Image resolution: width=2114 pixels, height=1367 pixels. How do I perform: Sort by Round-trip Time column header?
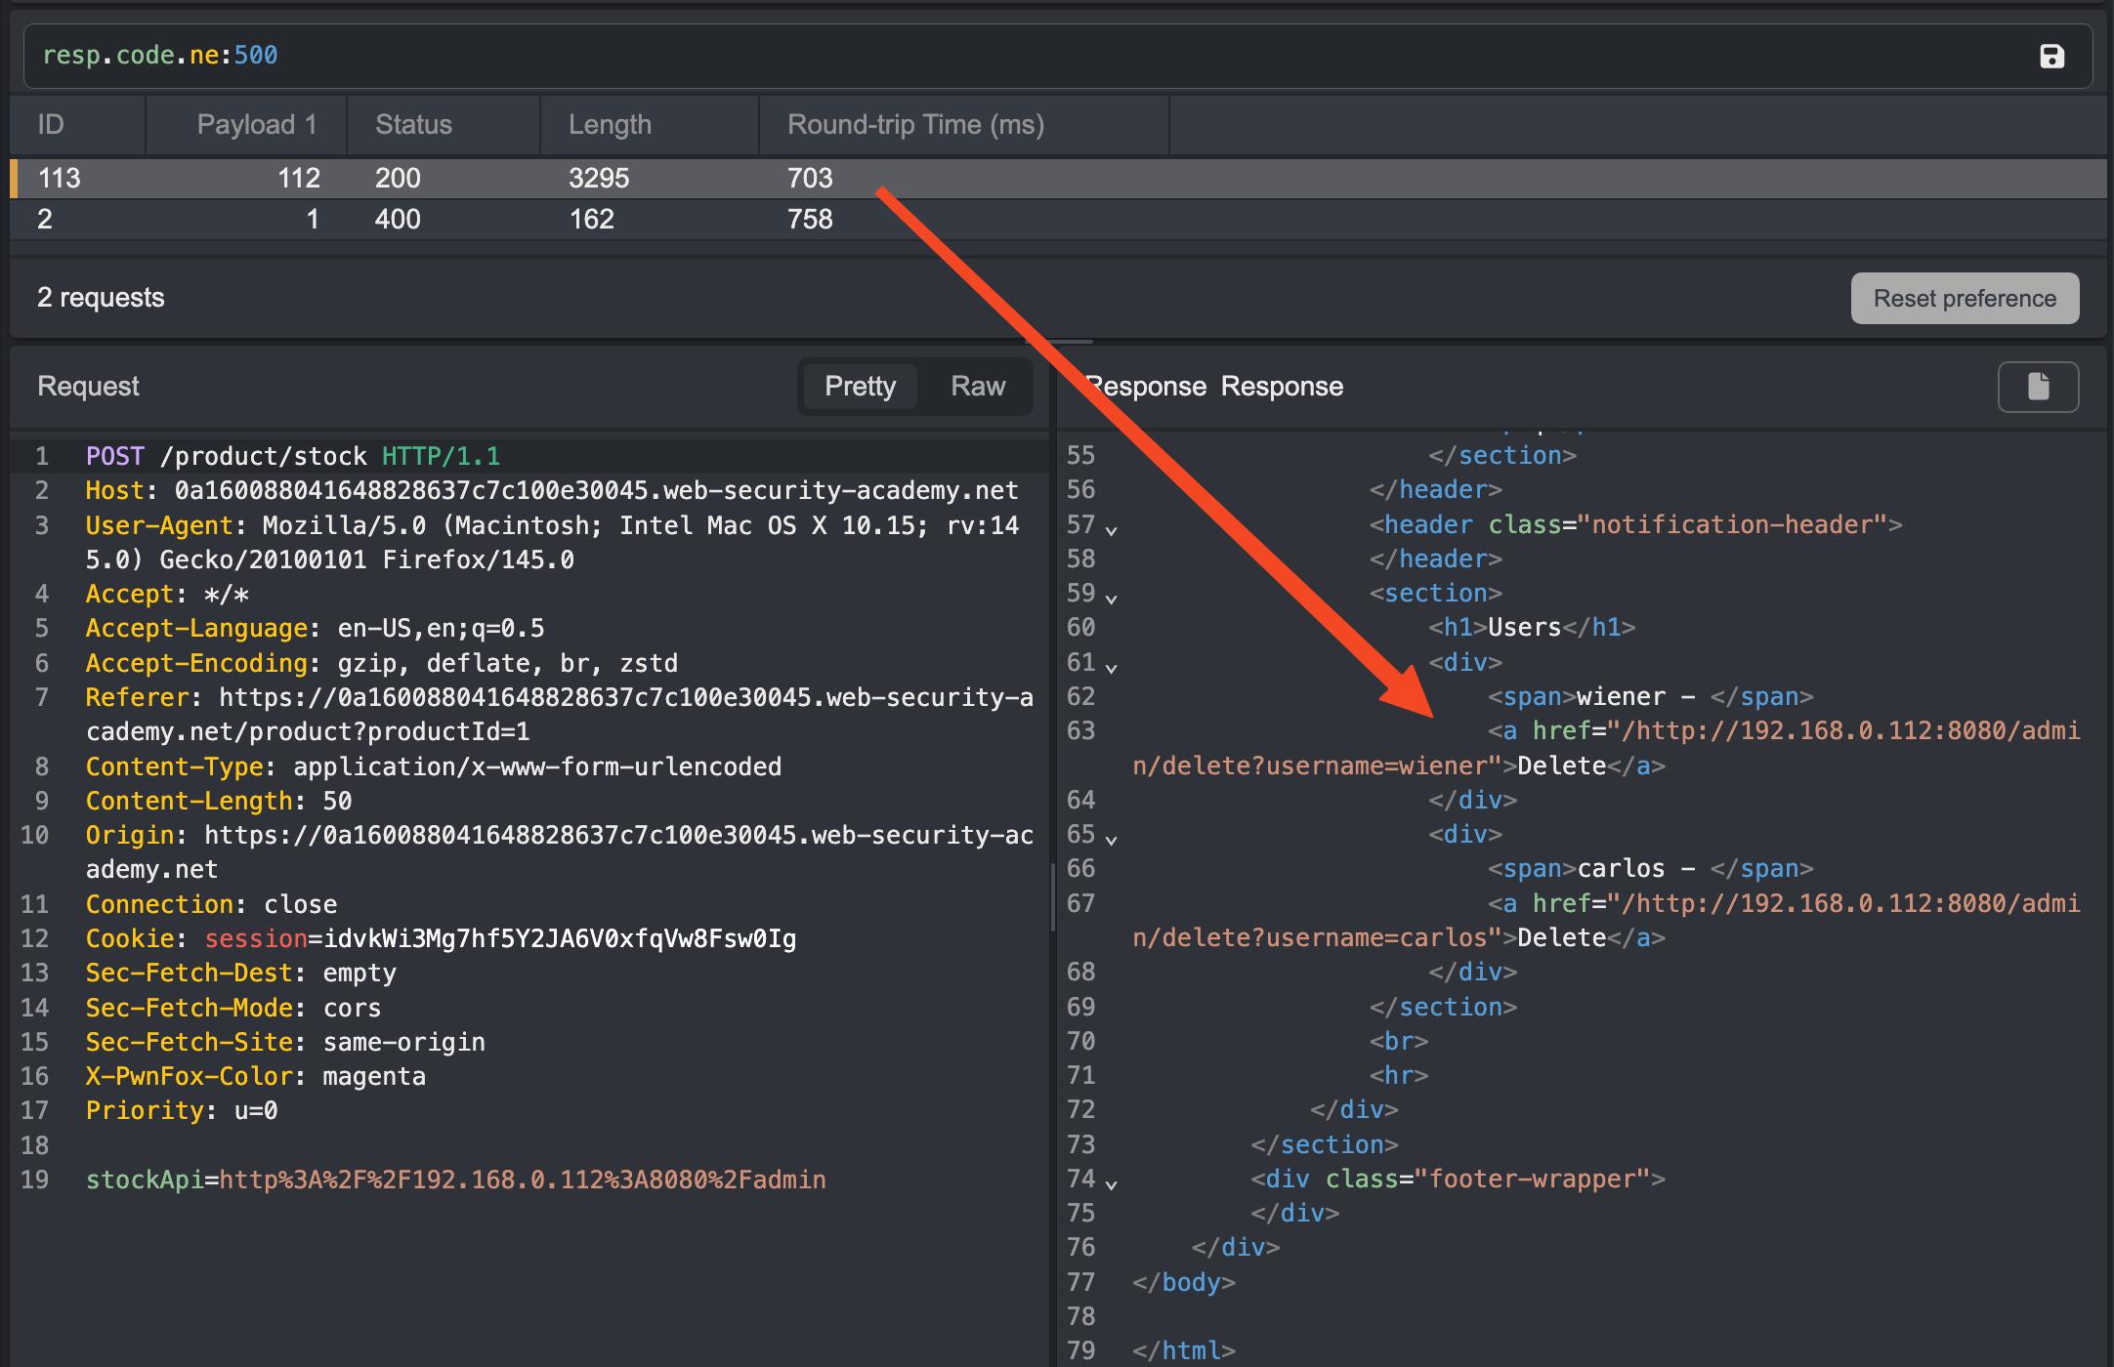915,125
